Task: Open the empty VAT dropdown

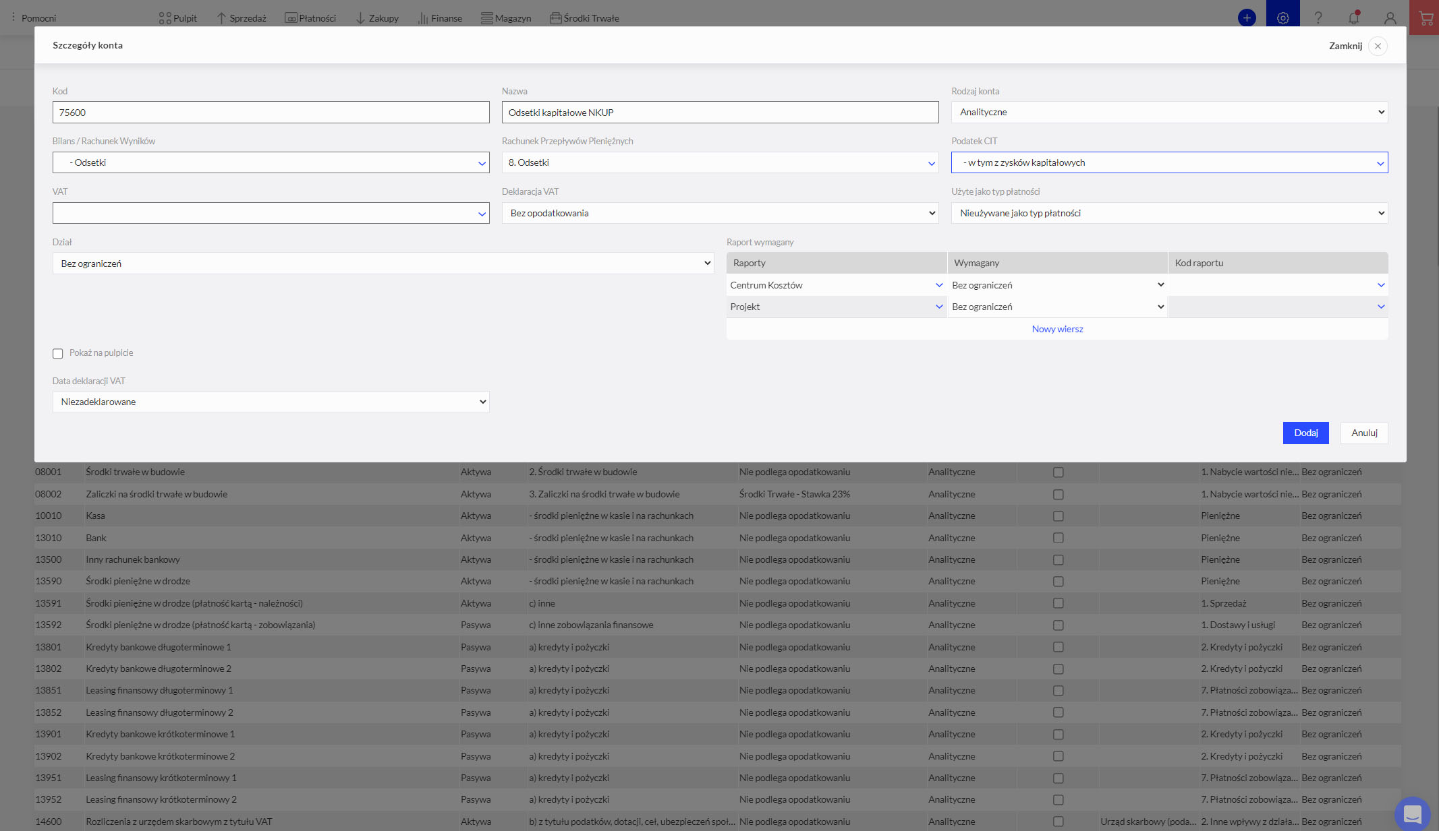Action: point(271,213)
